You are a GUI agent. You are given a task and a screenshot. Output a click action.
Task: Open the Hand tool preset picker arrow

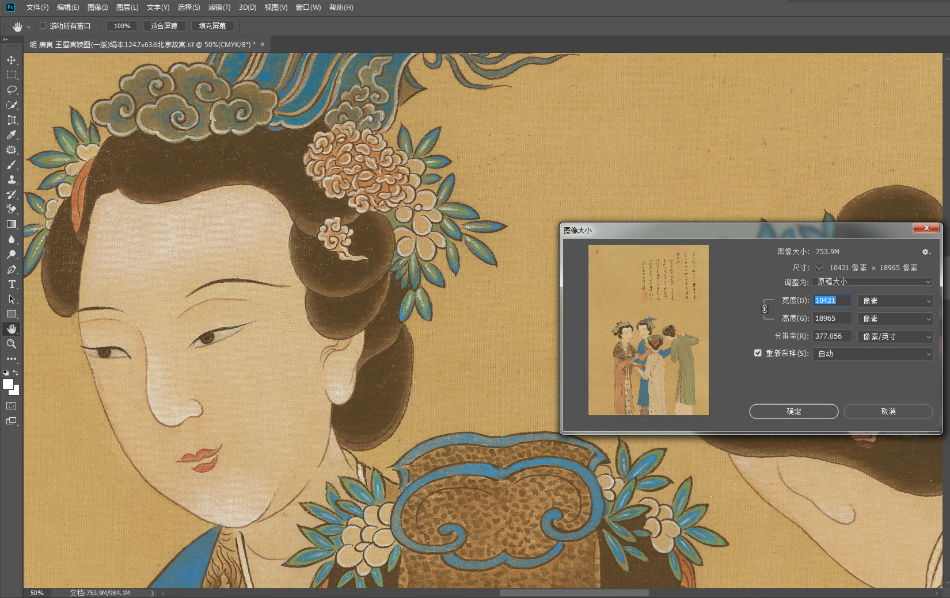[x=29, y=26]
